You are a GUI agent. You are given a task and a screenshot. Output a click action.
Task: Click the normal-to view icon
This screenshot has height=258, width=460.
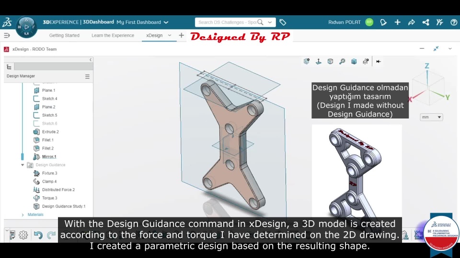click(319, 62)
